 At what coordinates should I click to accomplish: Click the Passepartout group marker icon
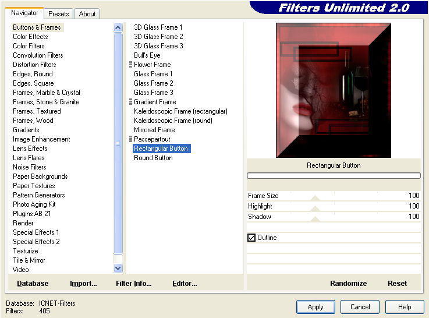pyautogui.click(x=131, y=139)
